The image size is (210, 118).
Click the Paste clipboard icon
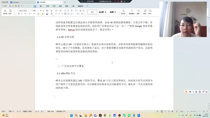[10, 11]
